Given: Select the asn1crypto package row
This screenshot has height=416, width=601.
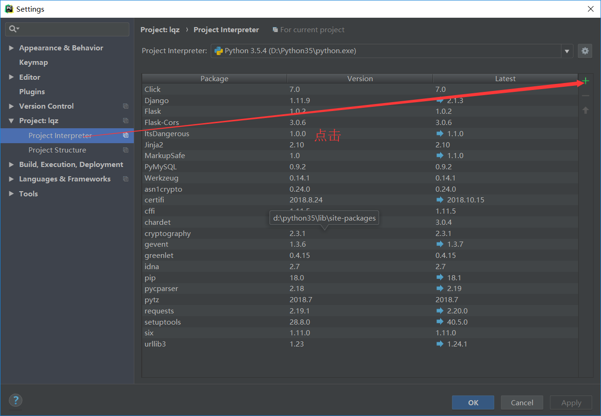Looking at the screenshot, I should [x=360, y=189].
